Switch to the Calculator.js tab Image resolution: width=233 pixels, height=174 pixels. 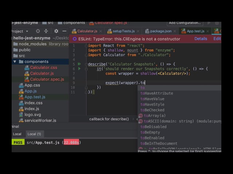[x=87, y=31]
